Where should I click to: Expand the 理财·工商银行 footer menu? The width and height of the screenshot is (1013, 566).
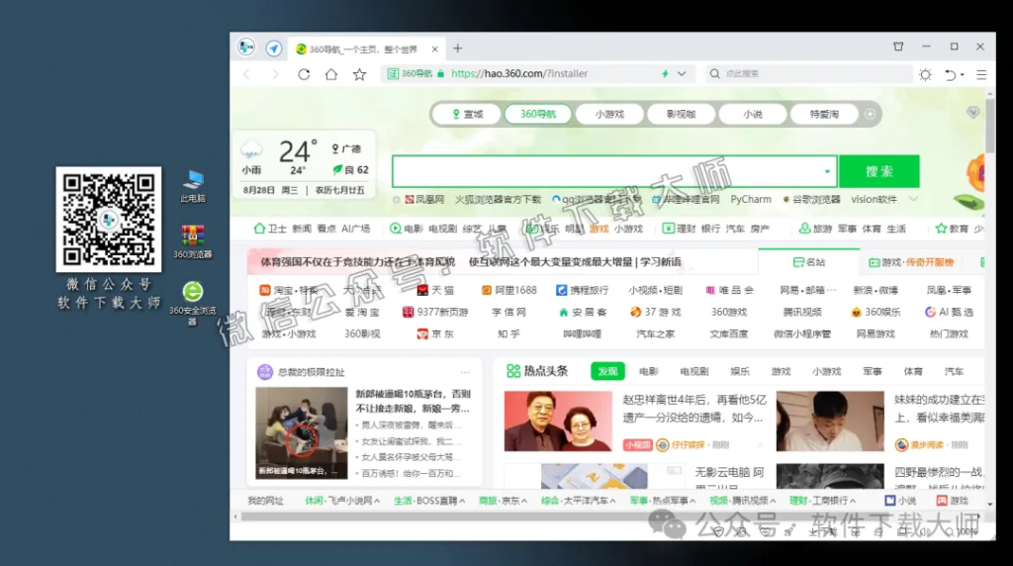point(822,501)
